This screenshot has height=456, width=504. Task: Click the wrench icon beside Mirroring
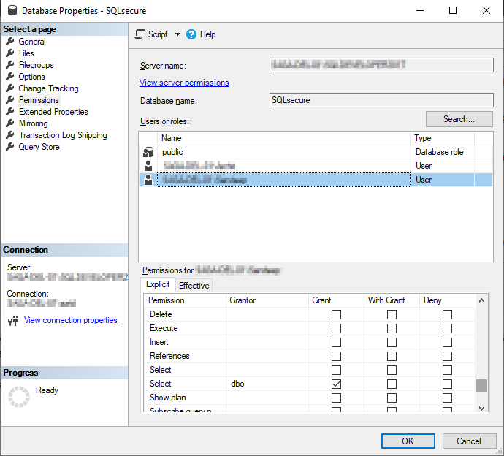point(10,123)
